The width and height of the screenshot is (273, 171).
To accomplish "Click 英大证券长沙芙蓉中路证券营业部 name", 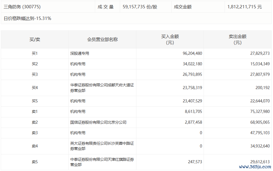I will (x=102, y=146).
